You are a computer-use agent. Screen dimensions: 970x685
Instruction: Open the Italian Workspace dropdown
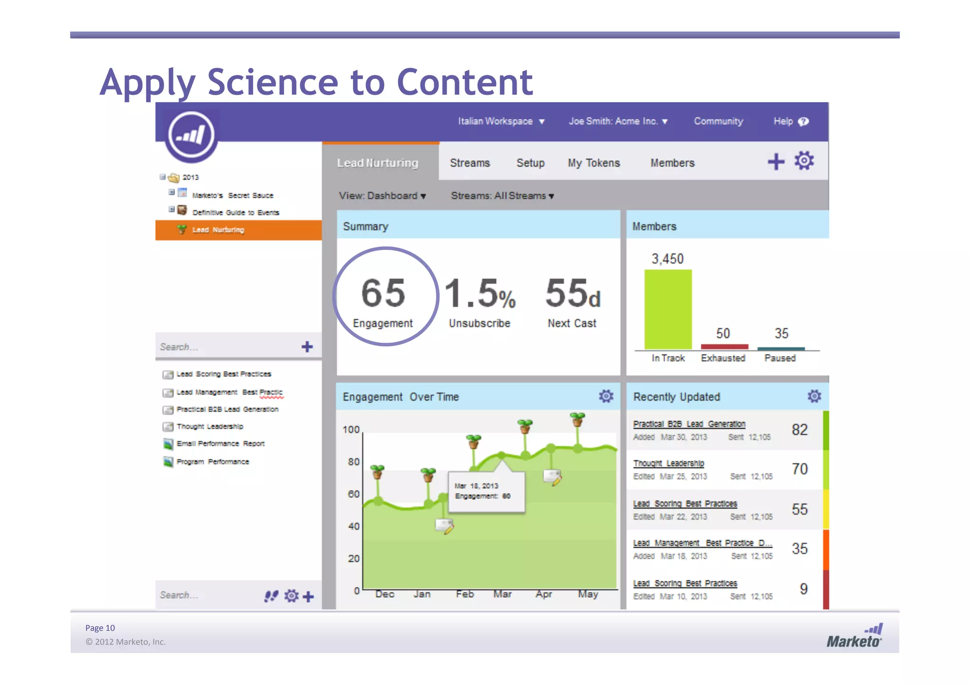click(501, 121)
